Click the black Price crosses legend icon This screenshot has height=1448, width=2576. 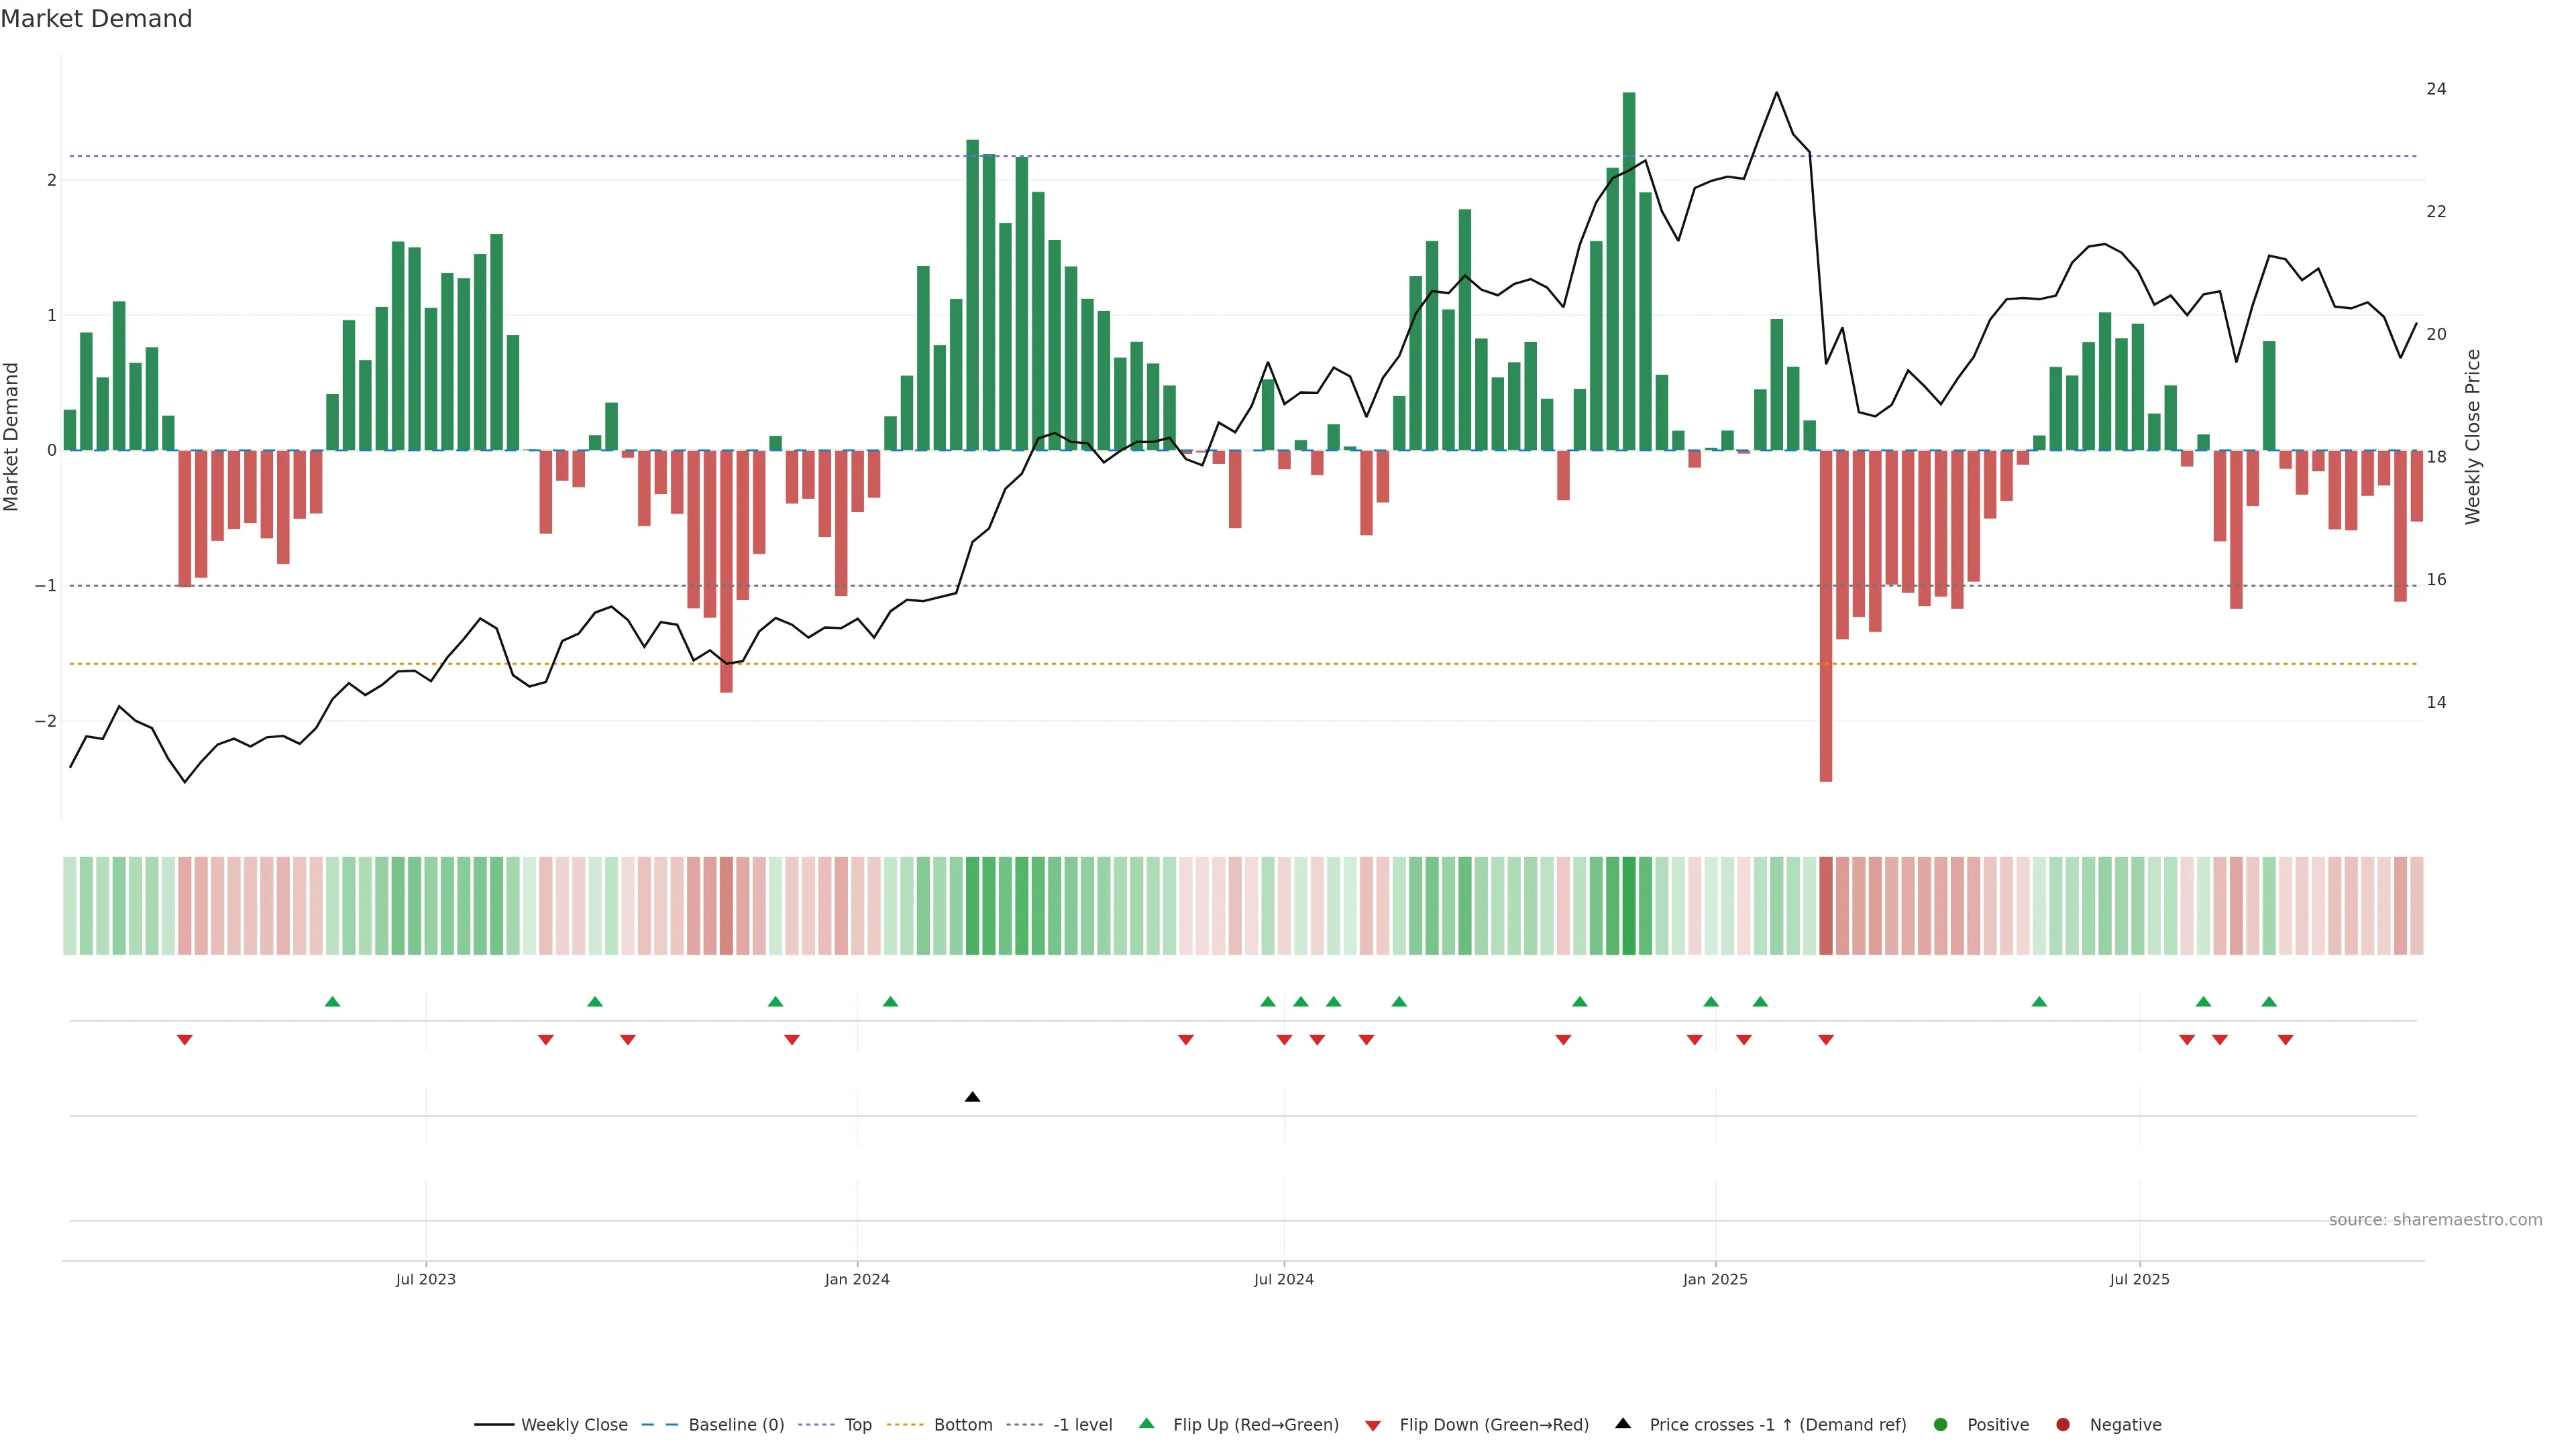(1623, 1424)
